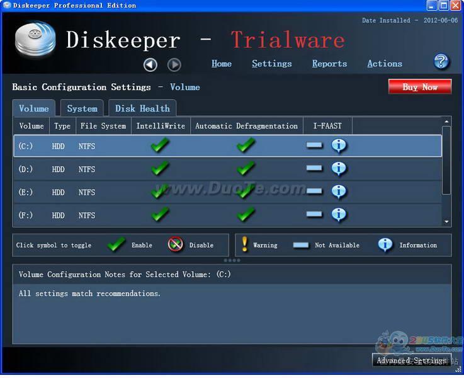Select the (D:) volume row
Image resolution: width=464 pixels, height=378 pixels.
pyautogui.click(x=227, y=169)
